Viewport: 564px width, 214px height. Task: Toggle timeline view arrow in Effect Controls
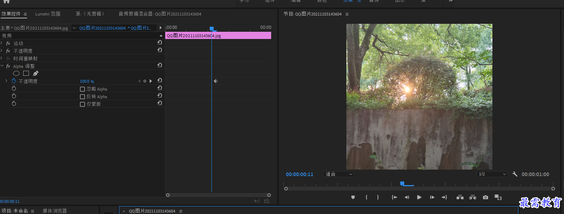click(161, 28)
